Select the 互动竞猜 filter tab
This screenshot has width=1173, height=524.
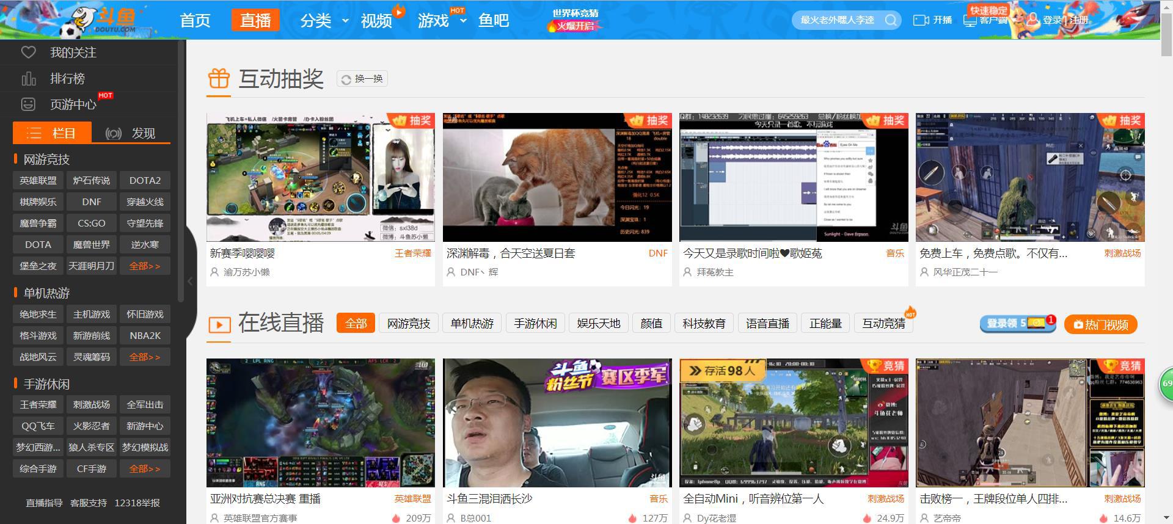click(x=883, y=324)
